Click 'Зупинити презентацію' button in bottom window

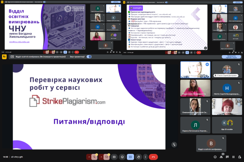[231, 57]
